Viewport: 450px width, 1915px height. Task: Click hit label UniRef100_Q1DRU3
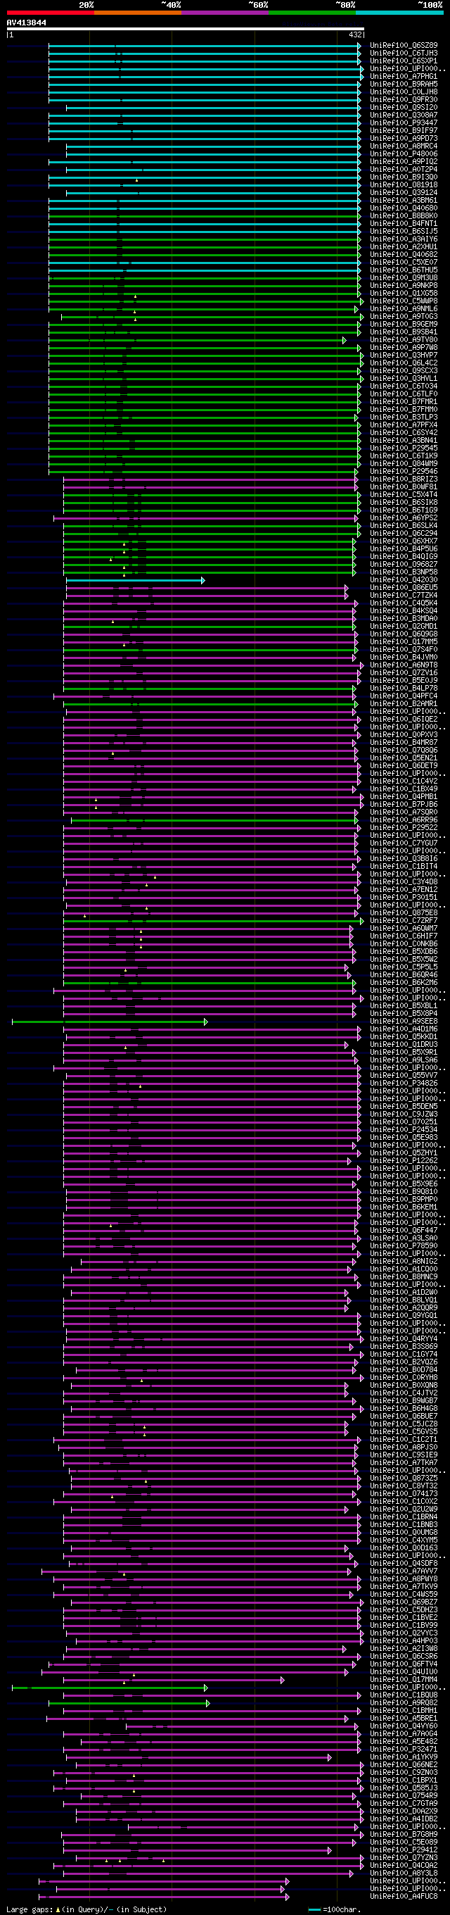[x=404, y=1045]
